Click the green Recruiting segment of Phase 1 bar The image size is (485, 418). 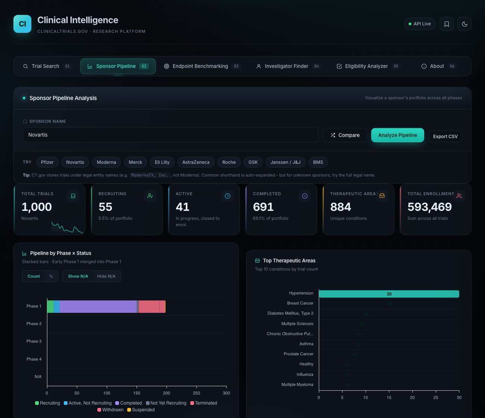[50, 306]
